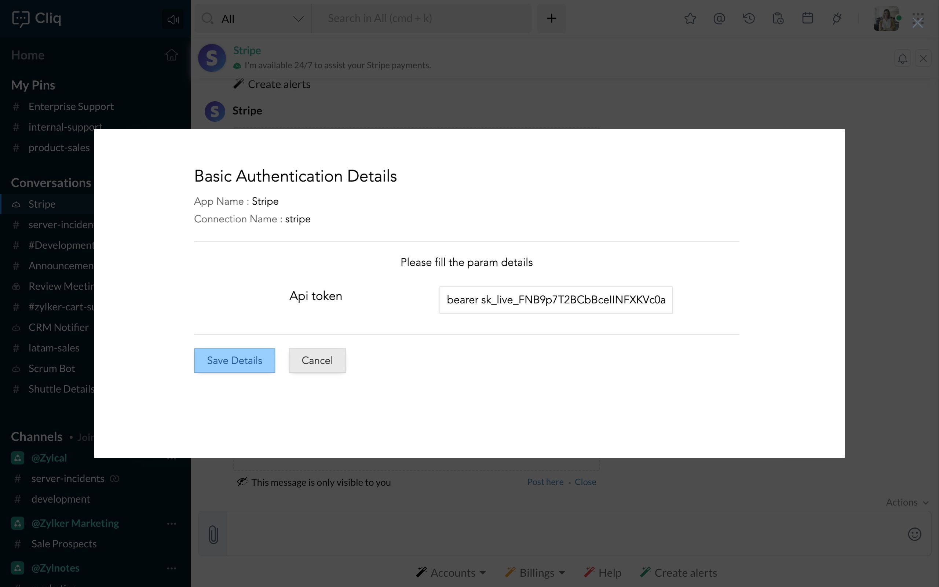The height and width of the screenshot is (587, 939).
Task: Open more options for @Zylker Marketing
Action: click(x=172, y=523)
